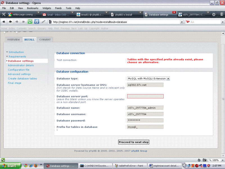Switch to the Gmail Inbox tab
225x169 pixels.
[x=58, y=15]
